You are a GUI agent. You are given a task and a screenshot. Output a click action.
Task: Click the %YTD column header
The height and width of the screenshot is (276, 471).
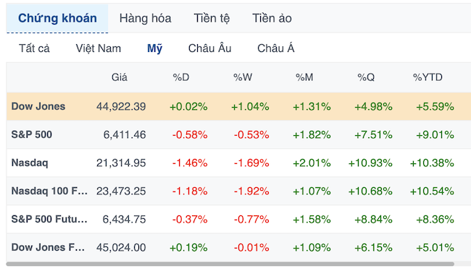click(x=428, y=77)
